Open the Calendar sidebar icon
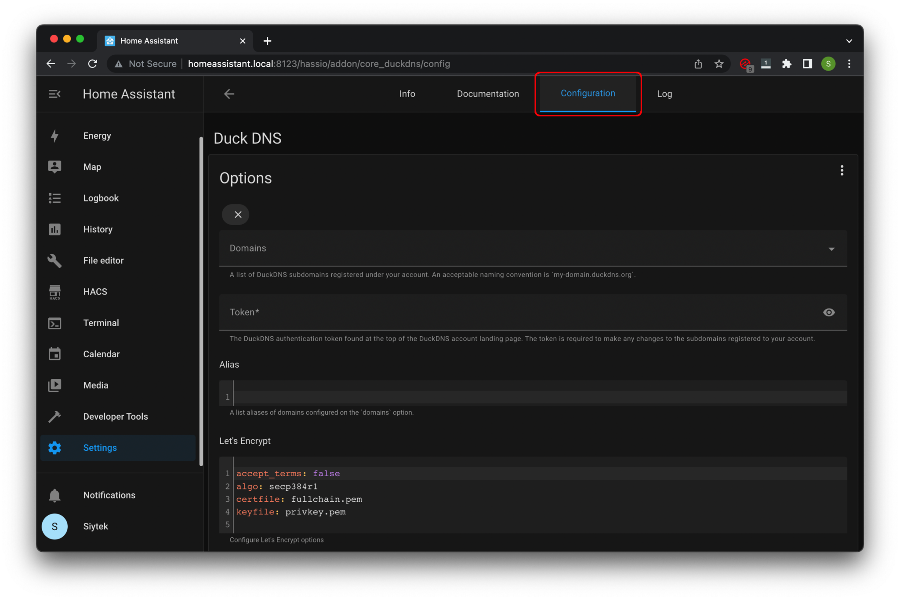 coord(54,354)
